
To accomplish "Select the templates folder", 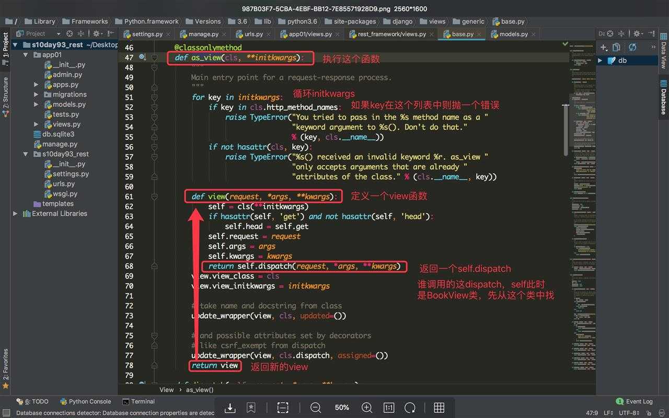I will (x=53, y=204).
